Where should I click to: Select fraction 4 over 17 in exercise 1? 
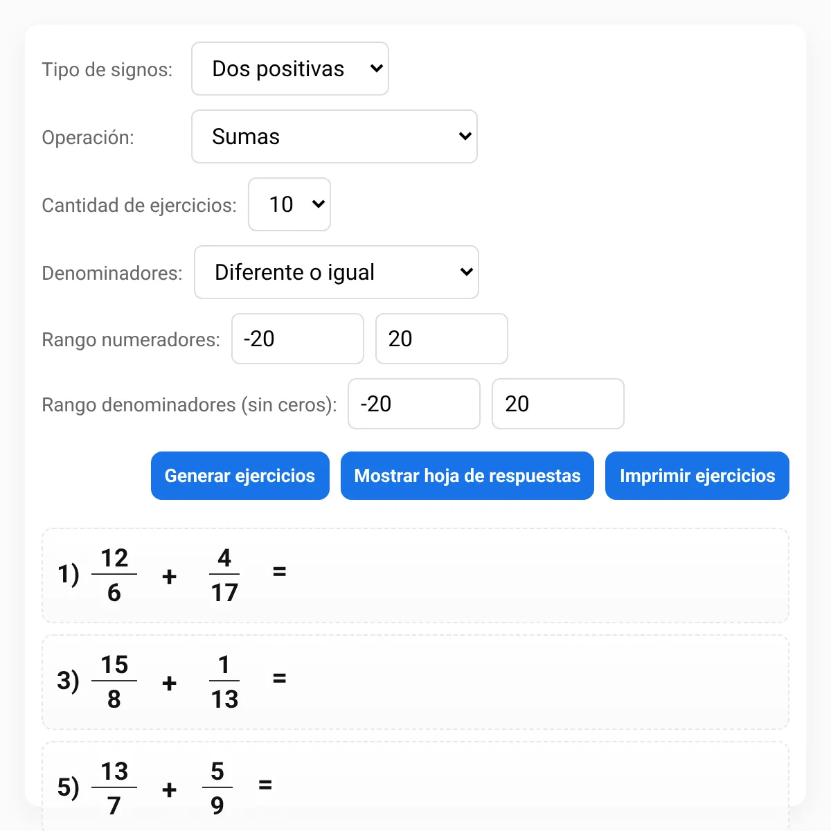point(224,575)
